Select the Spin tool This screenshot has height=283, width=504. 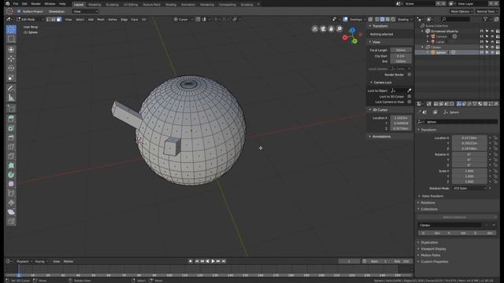[x=11, y=175]
